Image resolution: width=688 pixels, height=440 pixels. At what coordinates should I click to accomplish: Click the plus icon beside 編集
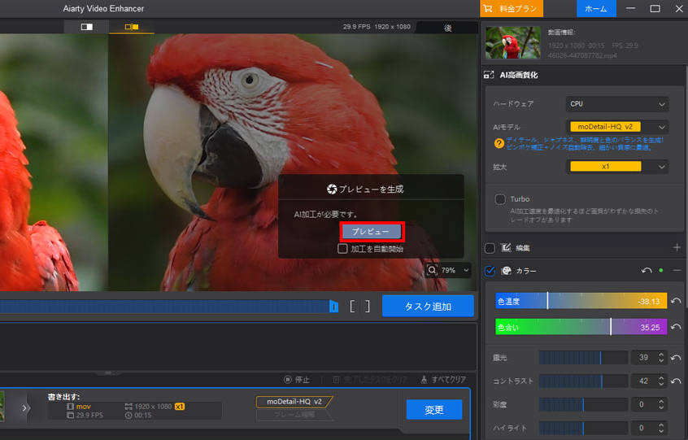(677, 247)
